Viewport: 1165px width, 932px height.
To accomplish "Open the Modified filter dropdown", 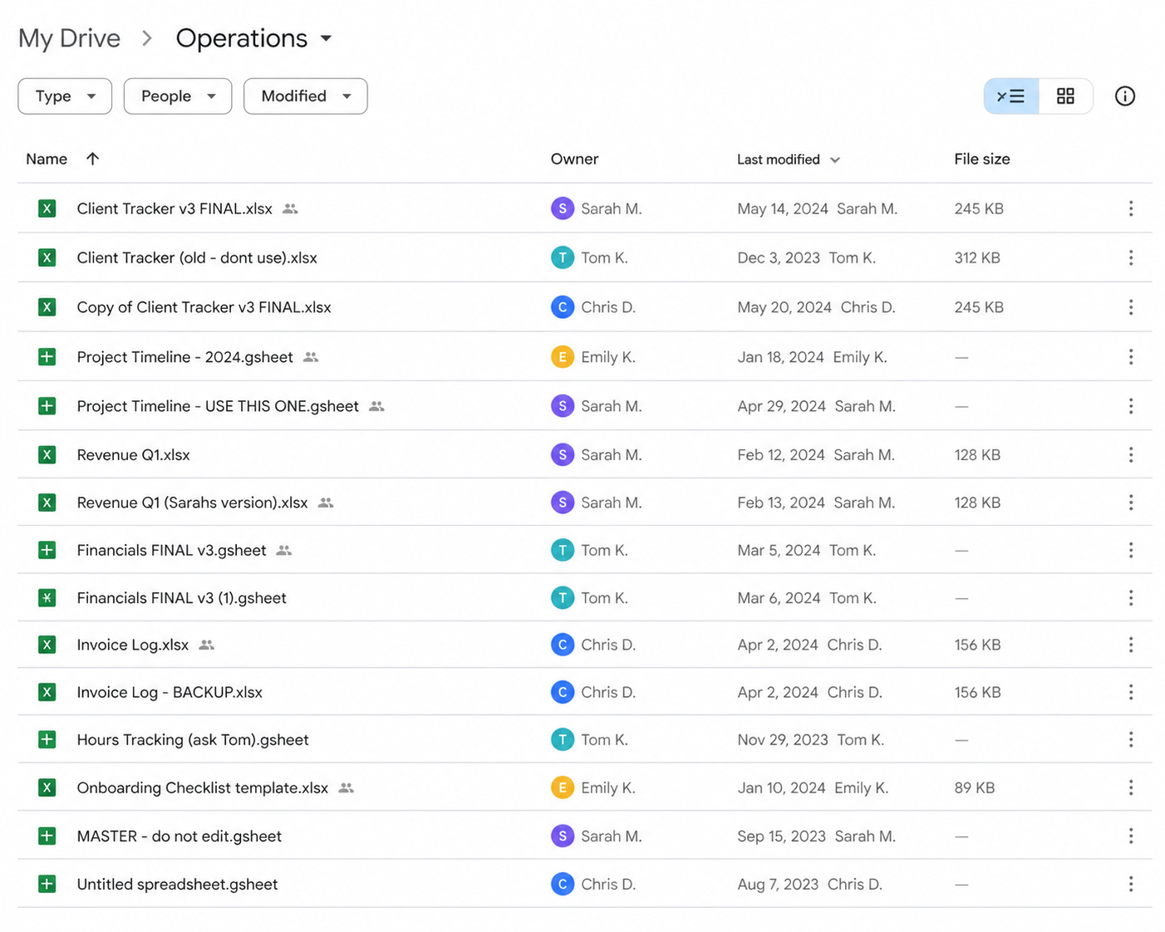I will click(306, 96).
